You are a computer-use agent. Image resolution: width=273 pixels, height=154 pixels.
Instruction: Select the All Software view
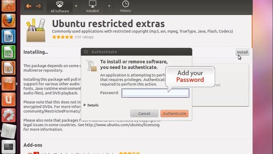tap(60, 7)
